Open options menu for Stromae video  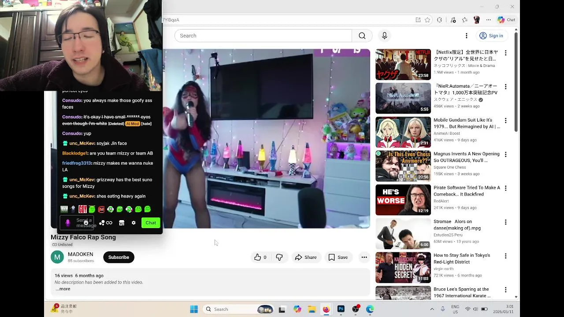506,222
